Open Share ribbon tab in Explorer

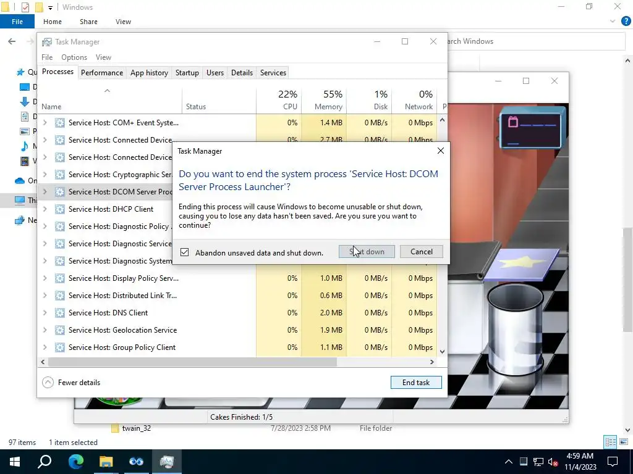88,22
